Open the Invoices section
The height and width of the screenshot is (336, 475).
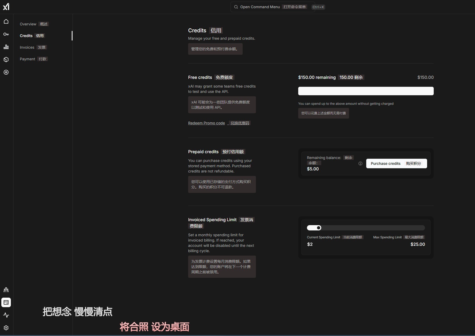tap(27, 47)
